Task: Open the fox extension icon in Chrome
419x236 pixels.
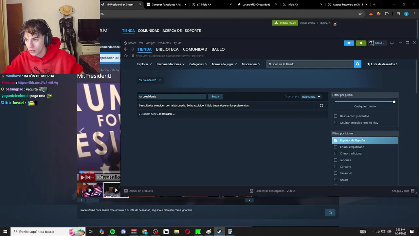Action: click(x=371, y=14)
